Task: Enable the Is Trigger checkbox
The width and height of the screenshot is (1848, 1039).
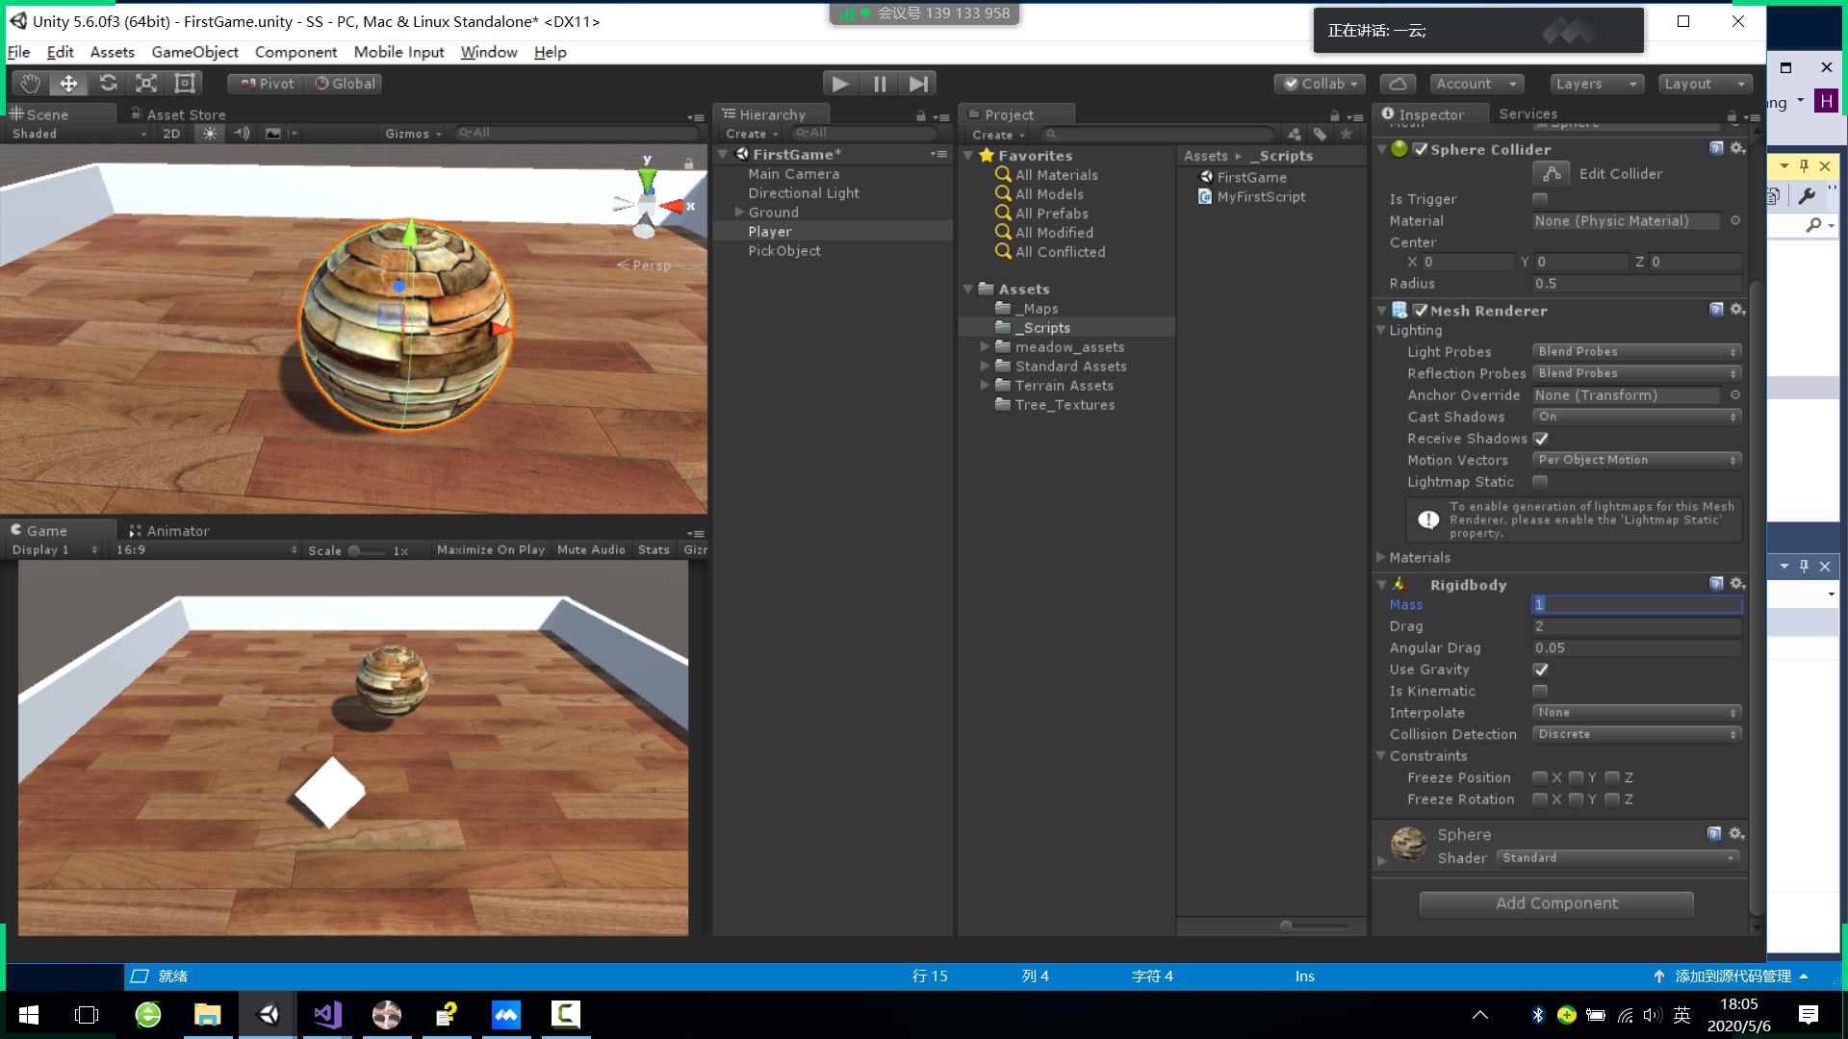Action: point(1540,199)
